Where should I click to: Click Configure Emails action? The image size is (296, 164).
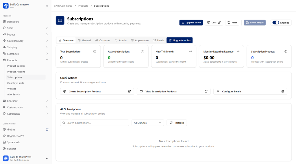click(250, 92)
